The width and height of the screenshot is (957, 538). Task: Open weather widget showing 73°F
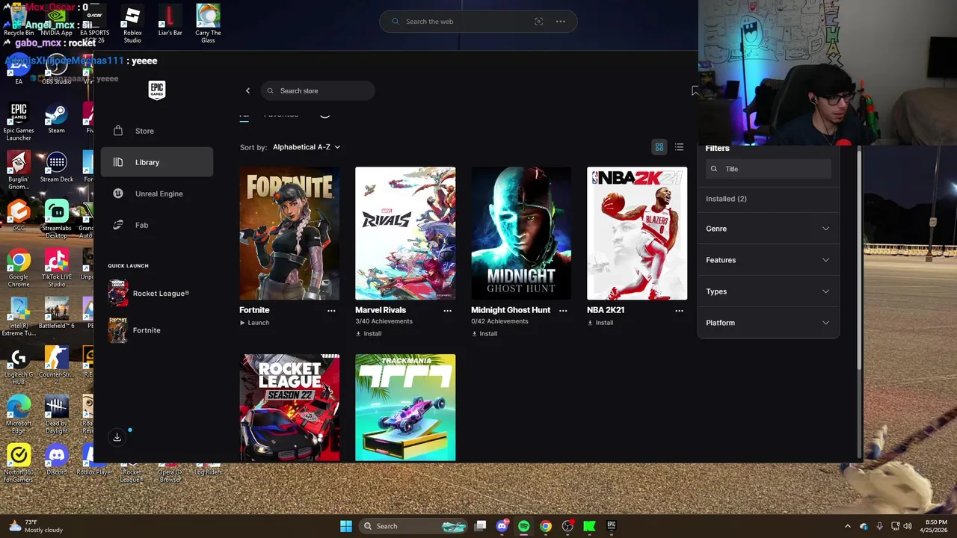click(x=36, y=526)
